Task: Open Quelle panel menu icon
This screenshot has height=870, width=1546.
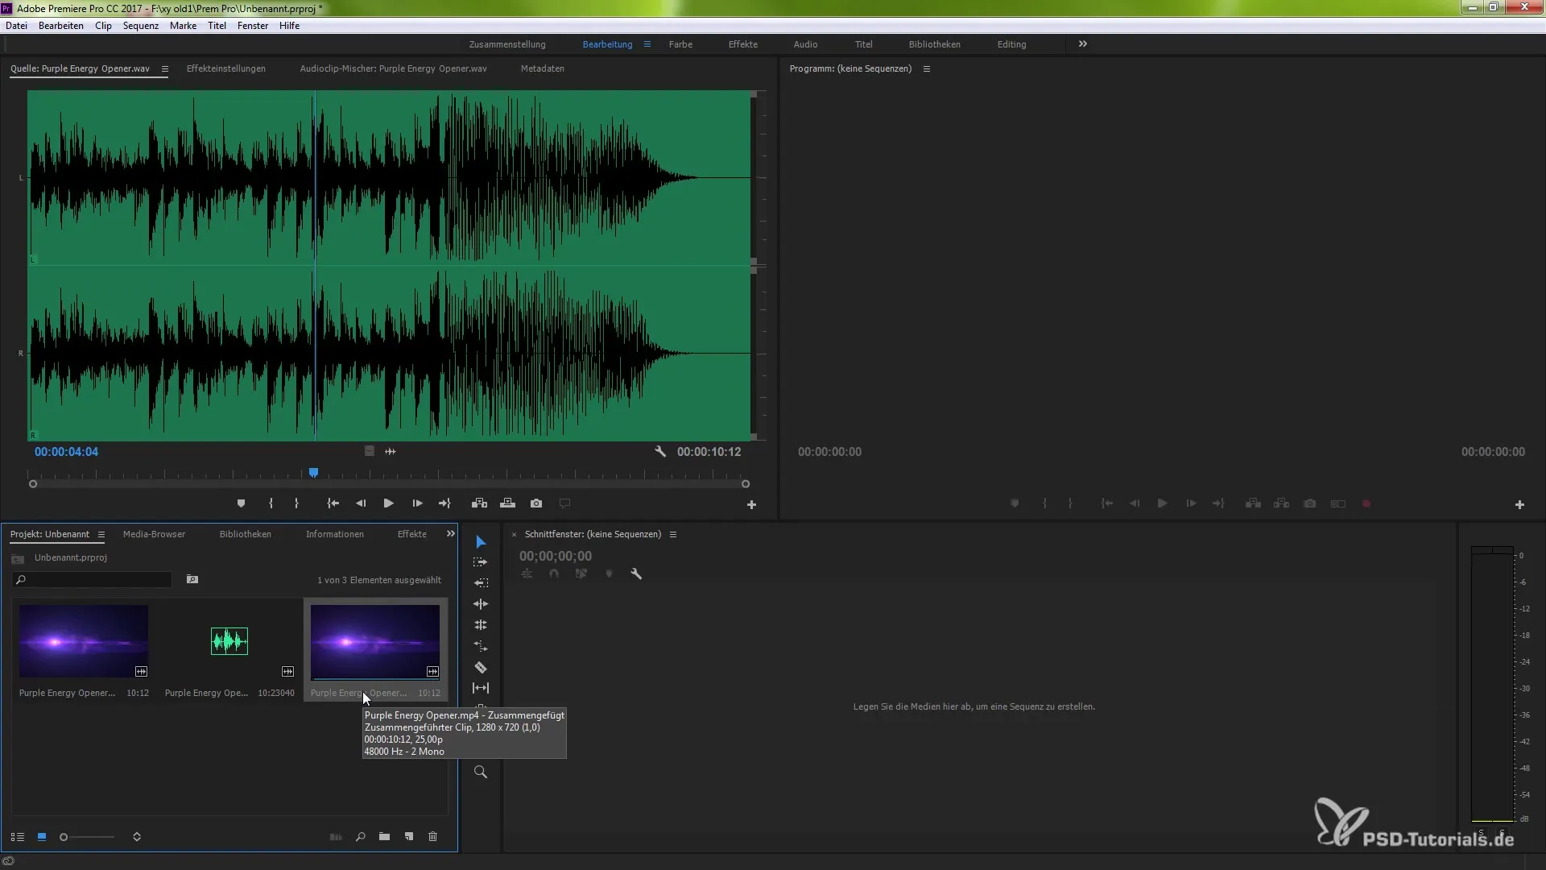Action: 164,69
